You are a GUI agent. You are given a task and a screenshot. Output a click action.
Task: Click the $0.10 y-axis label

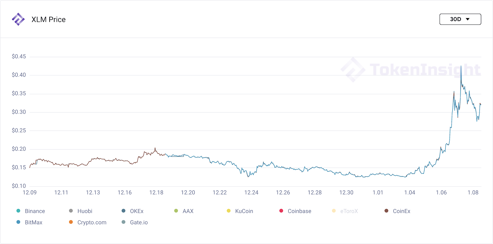click(19, 186)
